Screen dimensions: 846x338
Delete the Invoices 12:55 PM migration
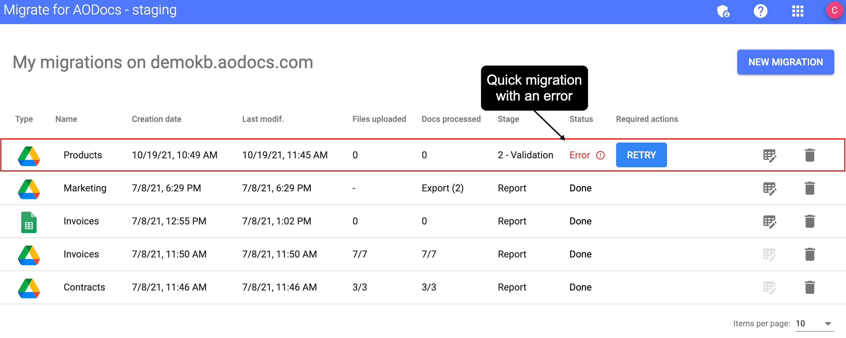[x=810, y=221]
